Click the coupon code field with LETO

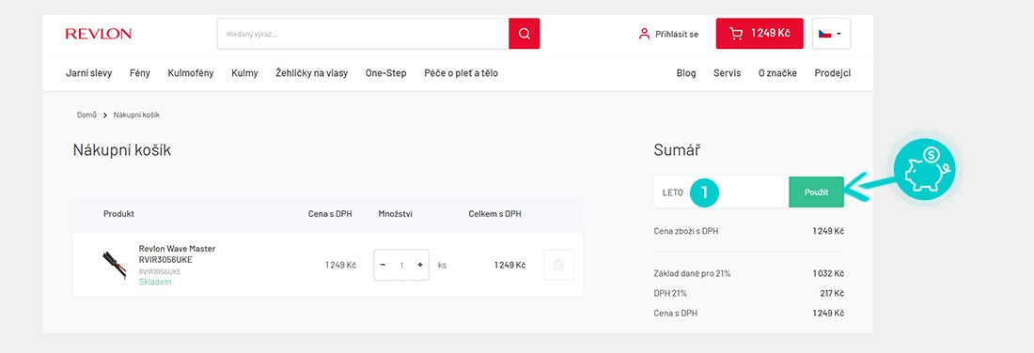[x=721, y=192]
